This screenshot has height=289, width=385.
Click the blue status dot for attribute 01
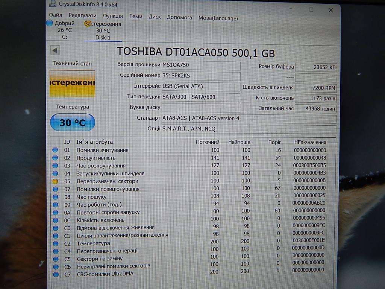pyautogui.click(x=55, y=150)
